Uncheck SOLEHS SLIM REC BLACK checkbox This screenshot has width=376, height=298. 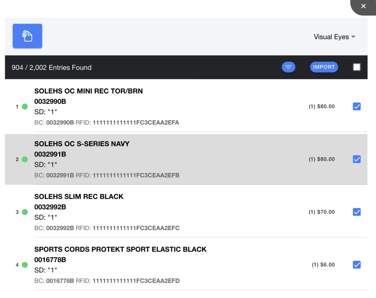click(357, 212)
